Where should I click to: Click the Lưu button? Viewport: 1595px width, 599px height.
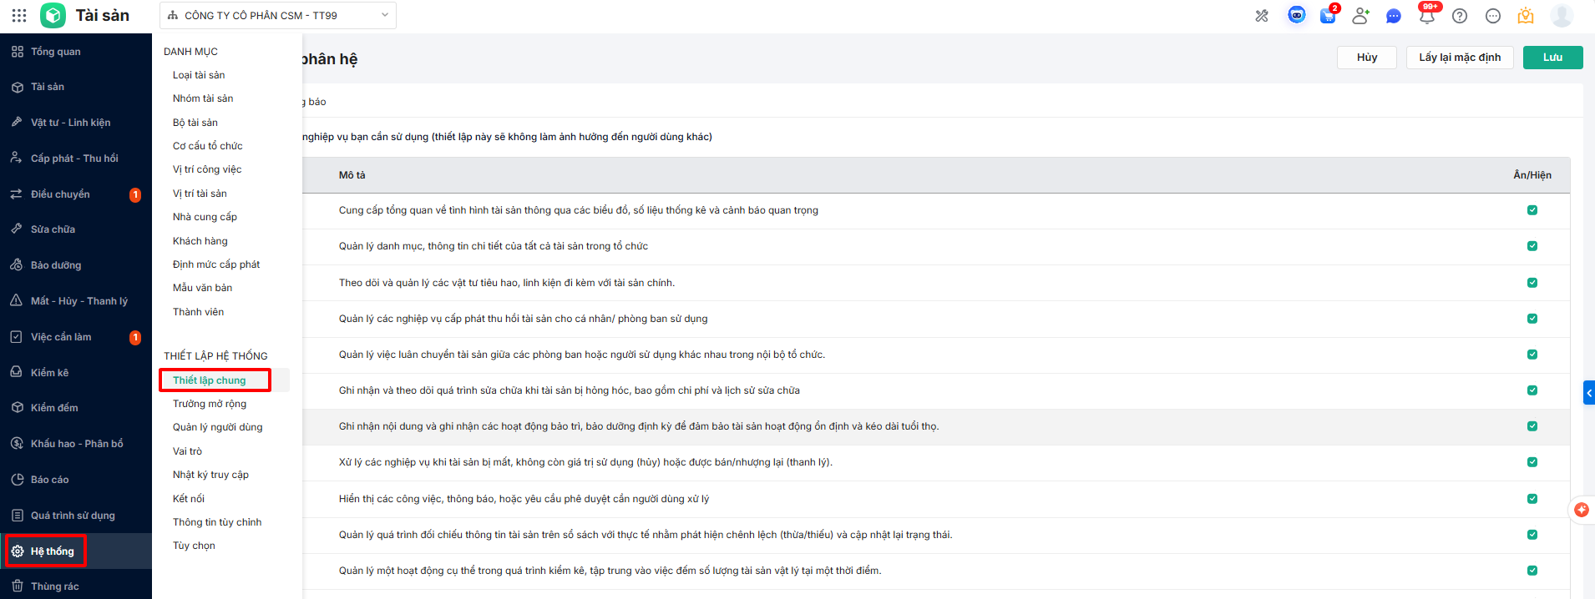(1552, 58)
